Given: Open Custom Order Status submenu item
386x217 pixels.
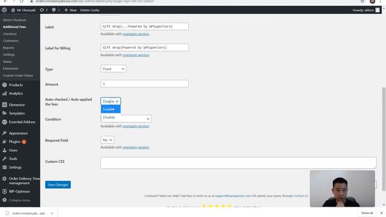Looking at the screenshot, I should click(x=17, y=75).
